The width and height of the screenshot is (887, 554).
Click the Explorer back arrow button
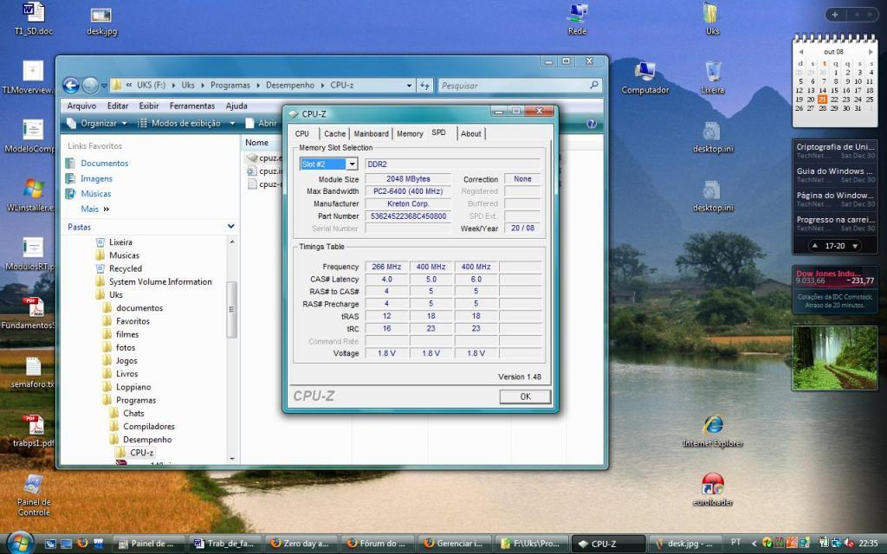coord(71,86)
